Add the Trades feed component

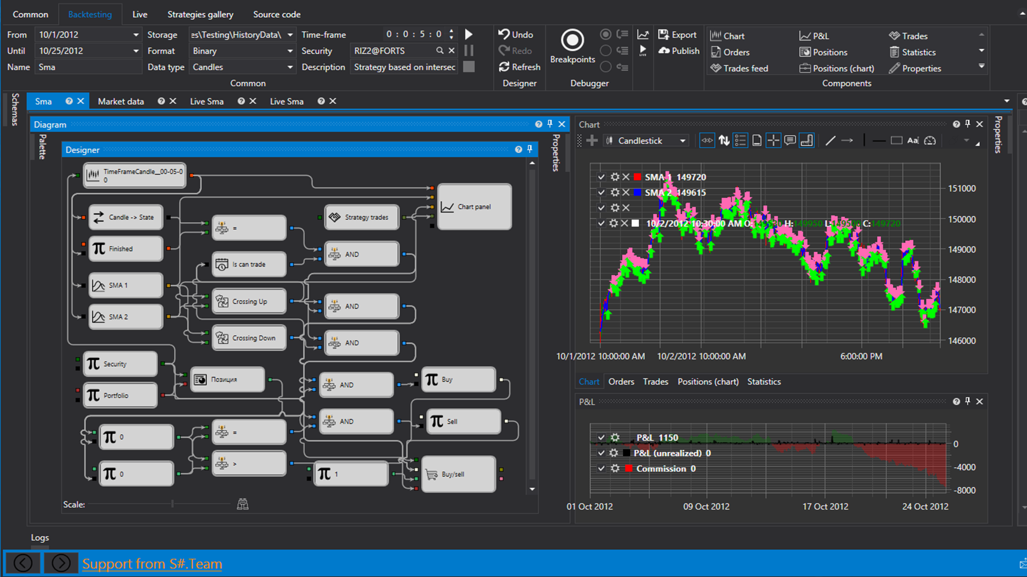(x=739, y=68)
